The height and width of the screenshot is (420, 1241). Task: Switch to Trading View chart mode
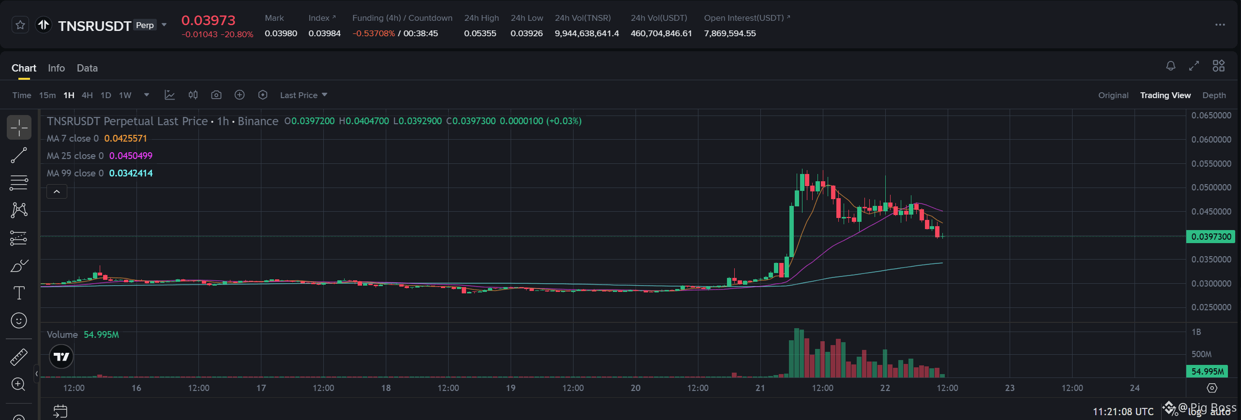(1165, 95)
